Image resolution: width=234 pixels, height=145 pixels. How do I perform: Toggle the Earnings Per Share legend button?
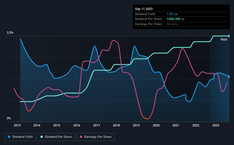(95, 137)
